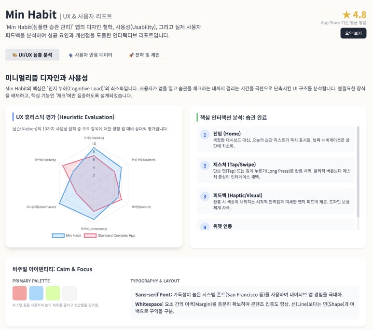Image resolution: width=373 pixels, height=330 pixels.
Task: Click the speech bubble icon on 사용자 반응 데이터
Action: [70, 55]
